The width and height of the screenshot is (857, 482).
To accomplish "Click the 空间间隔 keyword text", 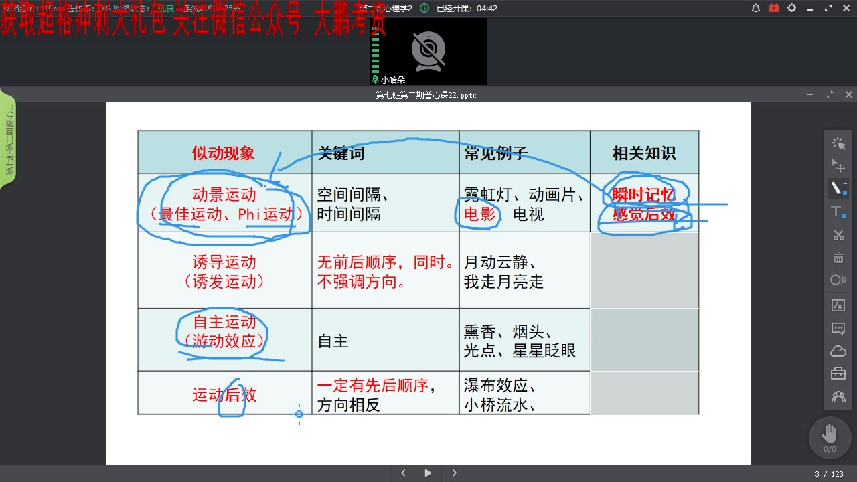I will 349,195.
